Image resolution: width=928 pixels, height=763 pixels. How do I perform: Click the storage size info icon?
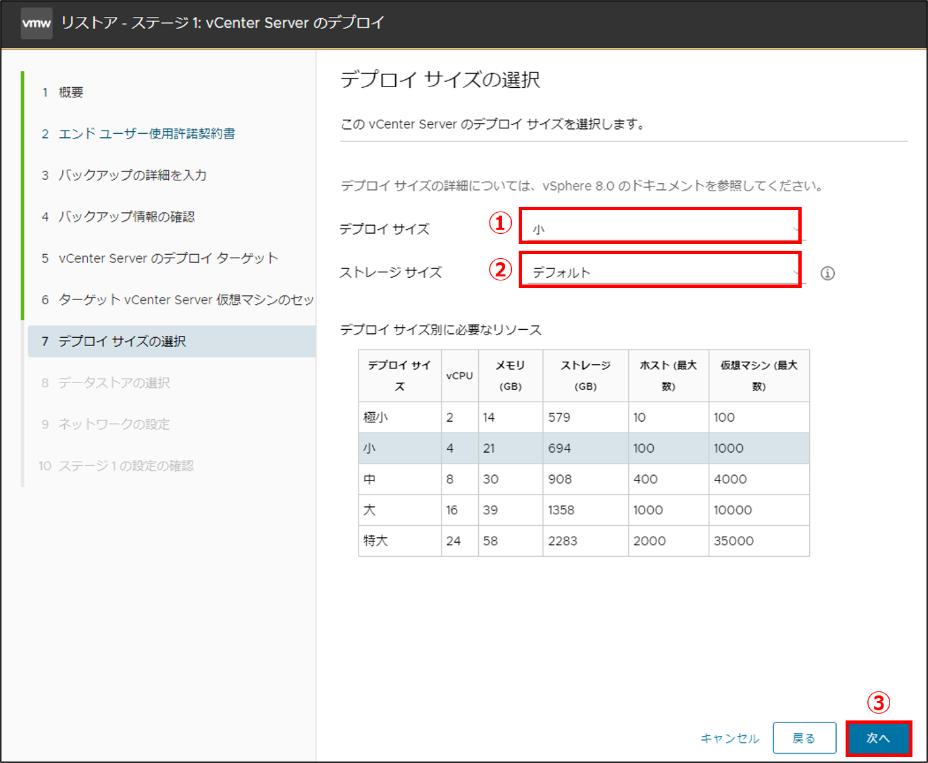(x=827, y=273)
